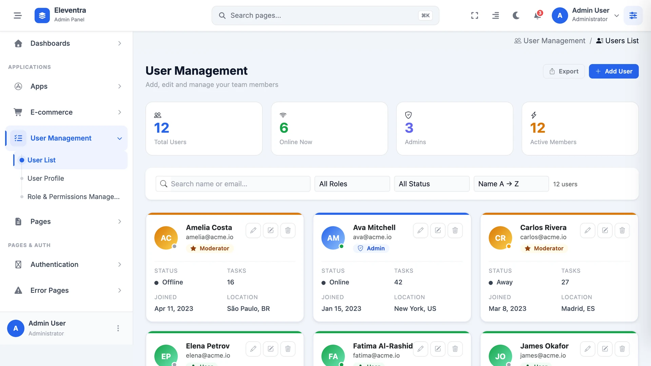Expand Pages sidebar section
This screenshot has width=651, height=366.
coord(66,222)
